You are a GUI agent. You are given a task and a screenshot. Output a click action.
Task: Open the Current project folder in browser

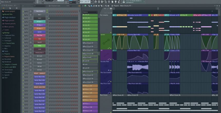[x=8, y=11]
